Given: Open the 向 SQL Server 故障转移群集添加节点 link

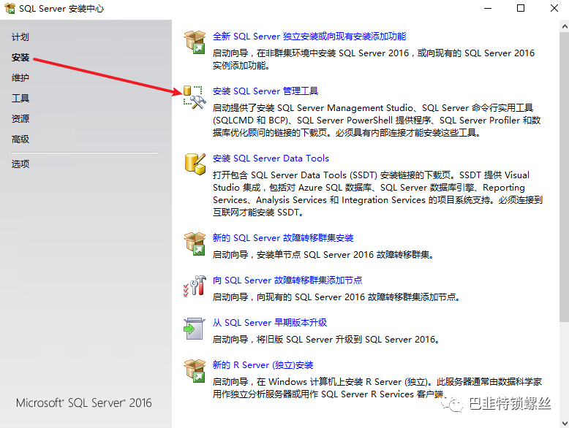Looking at the screenshot, I should tap(287, 280).
